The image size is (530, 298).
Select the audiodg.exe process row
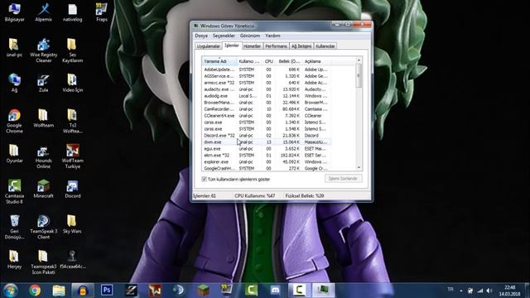pyautogui.click(x=267, y=96)
